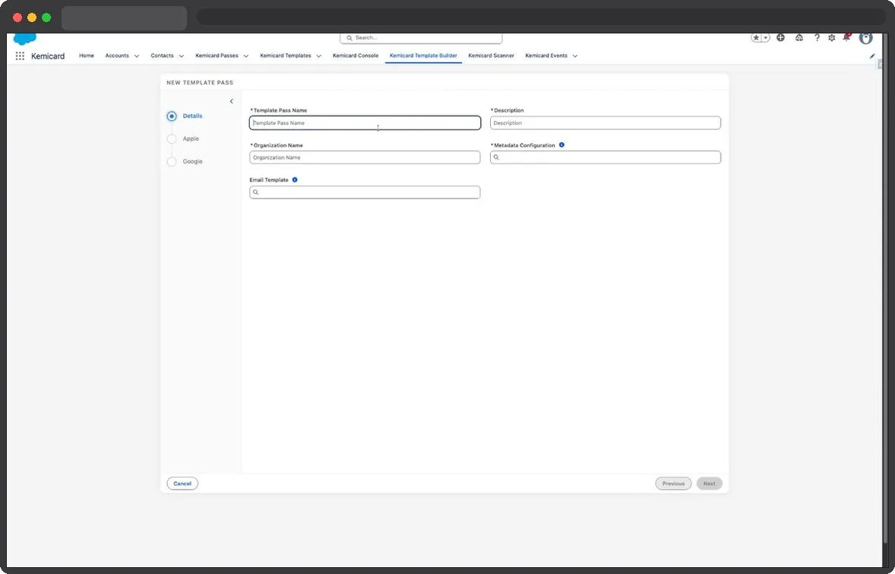Open the Accounts tab

(x=117, y=56)
